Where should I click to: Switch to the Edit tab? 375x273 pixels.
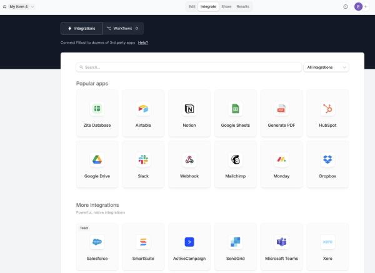click(x=192, y=7)
